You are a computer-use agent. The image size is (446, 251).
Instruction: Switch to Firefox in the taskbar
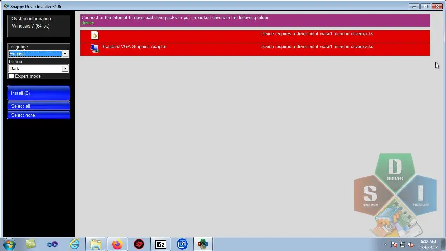117,244
